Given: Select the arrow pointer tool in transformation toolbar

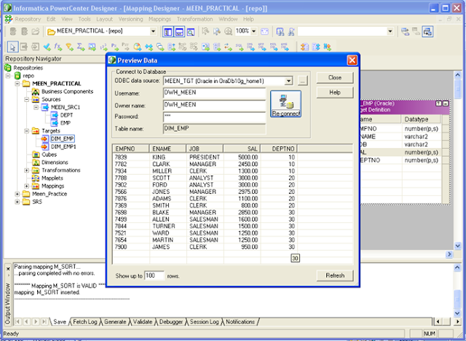Looking at the screenshot, I should 12,47.
